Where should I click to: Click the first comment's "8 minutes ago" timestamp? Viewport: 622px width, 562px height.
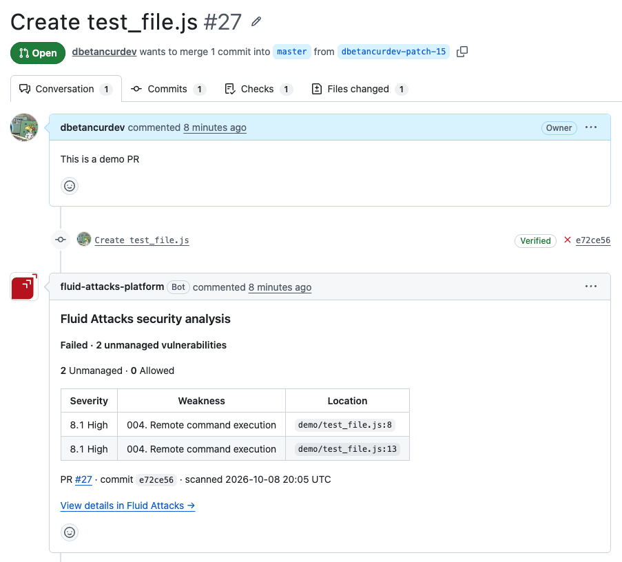point(215,127)
